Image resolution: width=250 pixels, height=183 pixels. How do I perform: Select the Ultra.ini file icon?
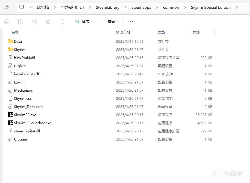click(x=11, y=139)
